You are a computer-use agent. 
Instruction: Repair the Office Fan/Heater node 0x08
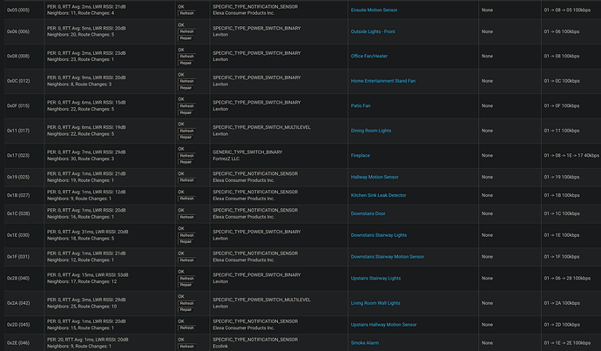point(186,63)
